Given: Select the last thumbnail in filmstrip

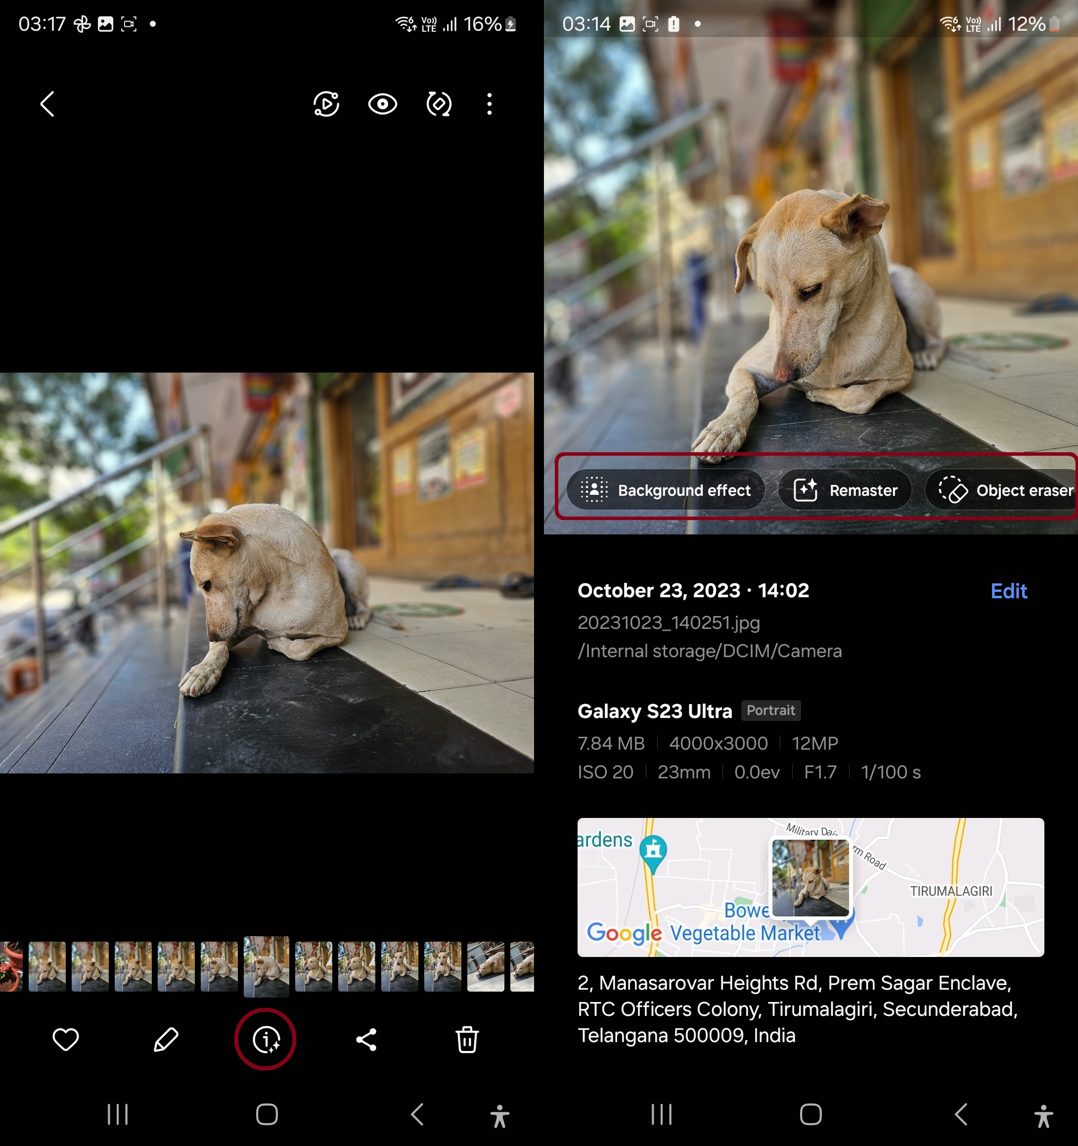Looking at the screenshot, I should coord(522,966).
